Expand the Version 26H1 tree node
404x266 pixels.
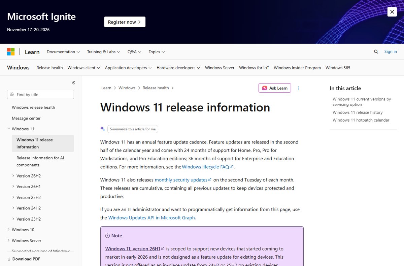(13, 187)
